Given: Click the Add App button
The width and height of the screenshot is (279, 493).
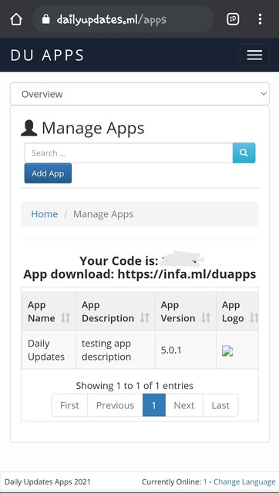Looking at the screenshot, I should click(48, 173).
